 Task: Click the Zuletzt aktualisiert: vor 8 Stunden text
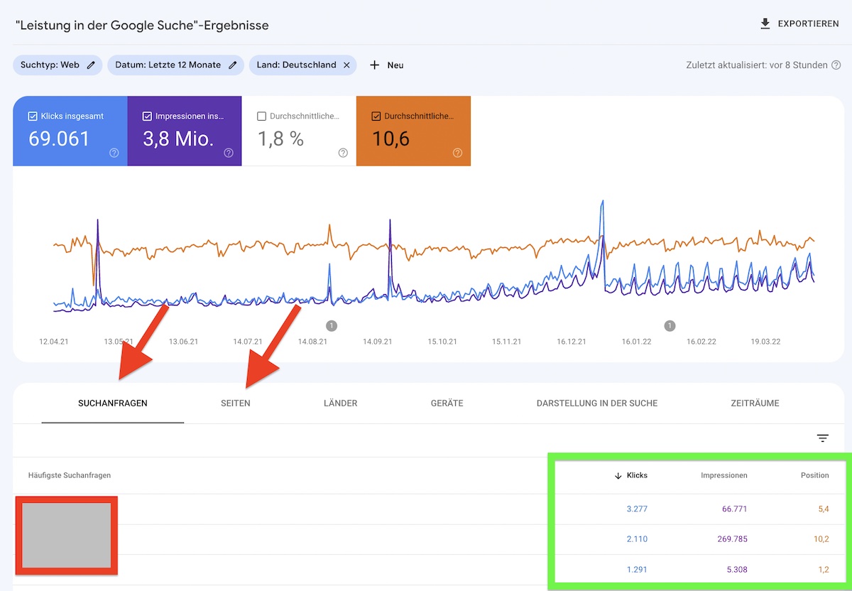(757, 65)
